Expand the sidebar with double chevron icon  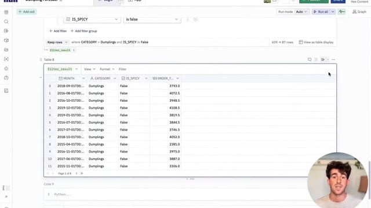pyautogui.click(x=6, y=196)
